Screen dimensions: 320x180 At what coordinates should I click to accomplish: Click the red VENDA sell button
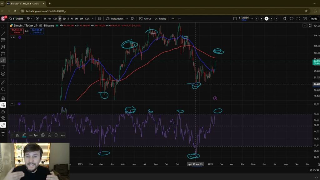(16, 31)
